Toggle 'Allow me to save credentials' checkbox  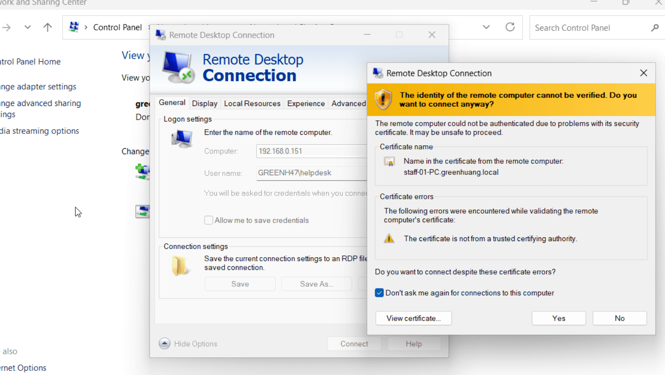point(208,220)
